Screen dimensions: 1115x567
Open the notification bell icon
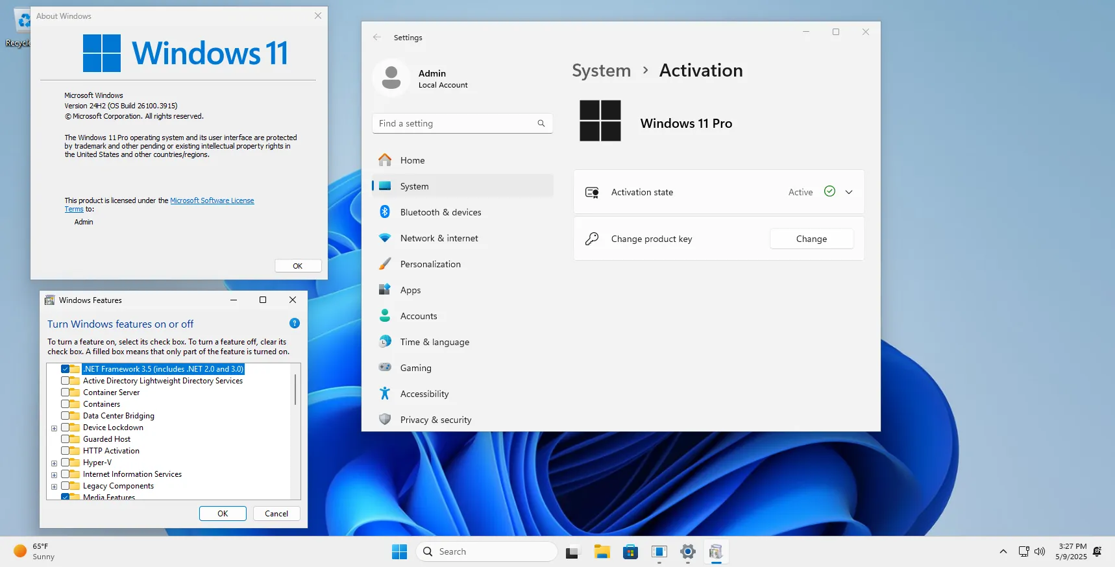pyautogui.click(x=1097, y=551)
